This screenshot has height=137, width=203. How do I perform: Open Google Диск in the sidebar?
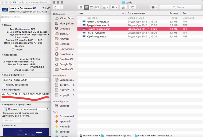(x=65, y=64)
